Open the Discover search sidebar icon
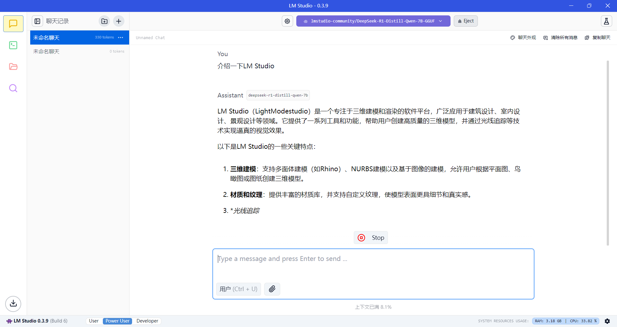The width and height of the screenshot is (617, 327). 13,88
